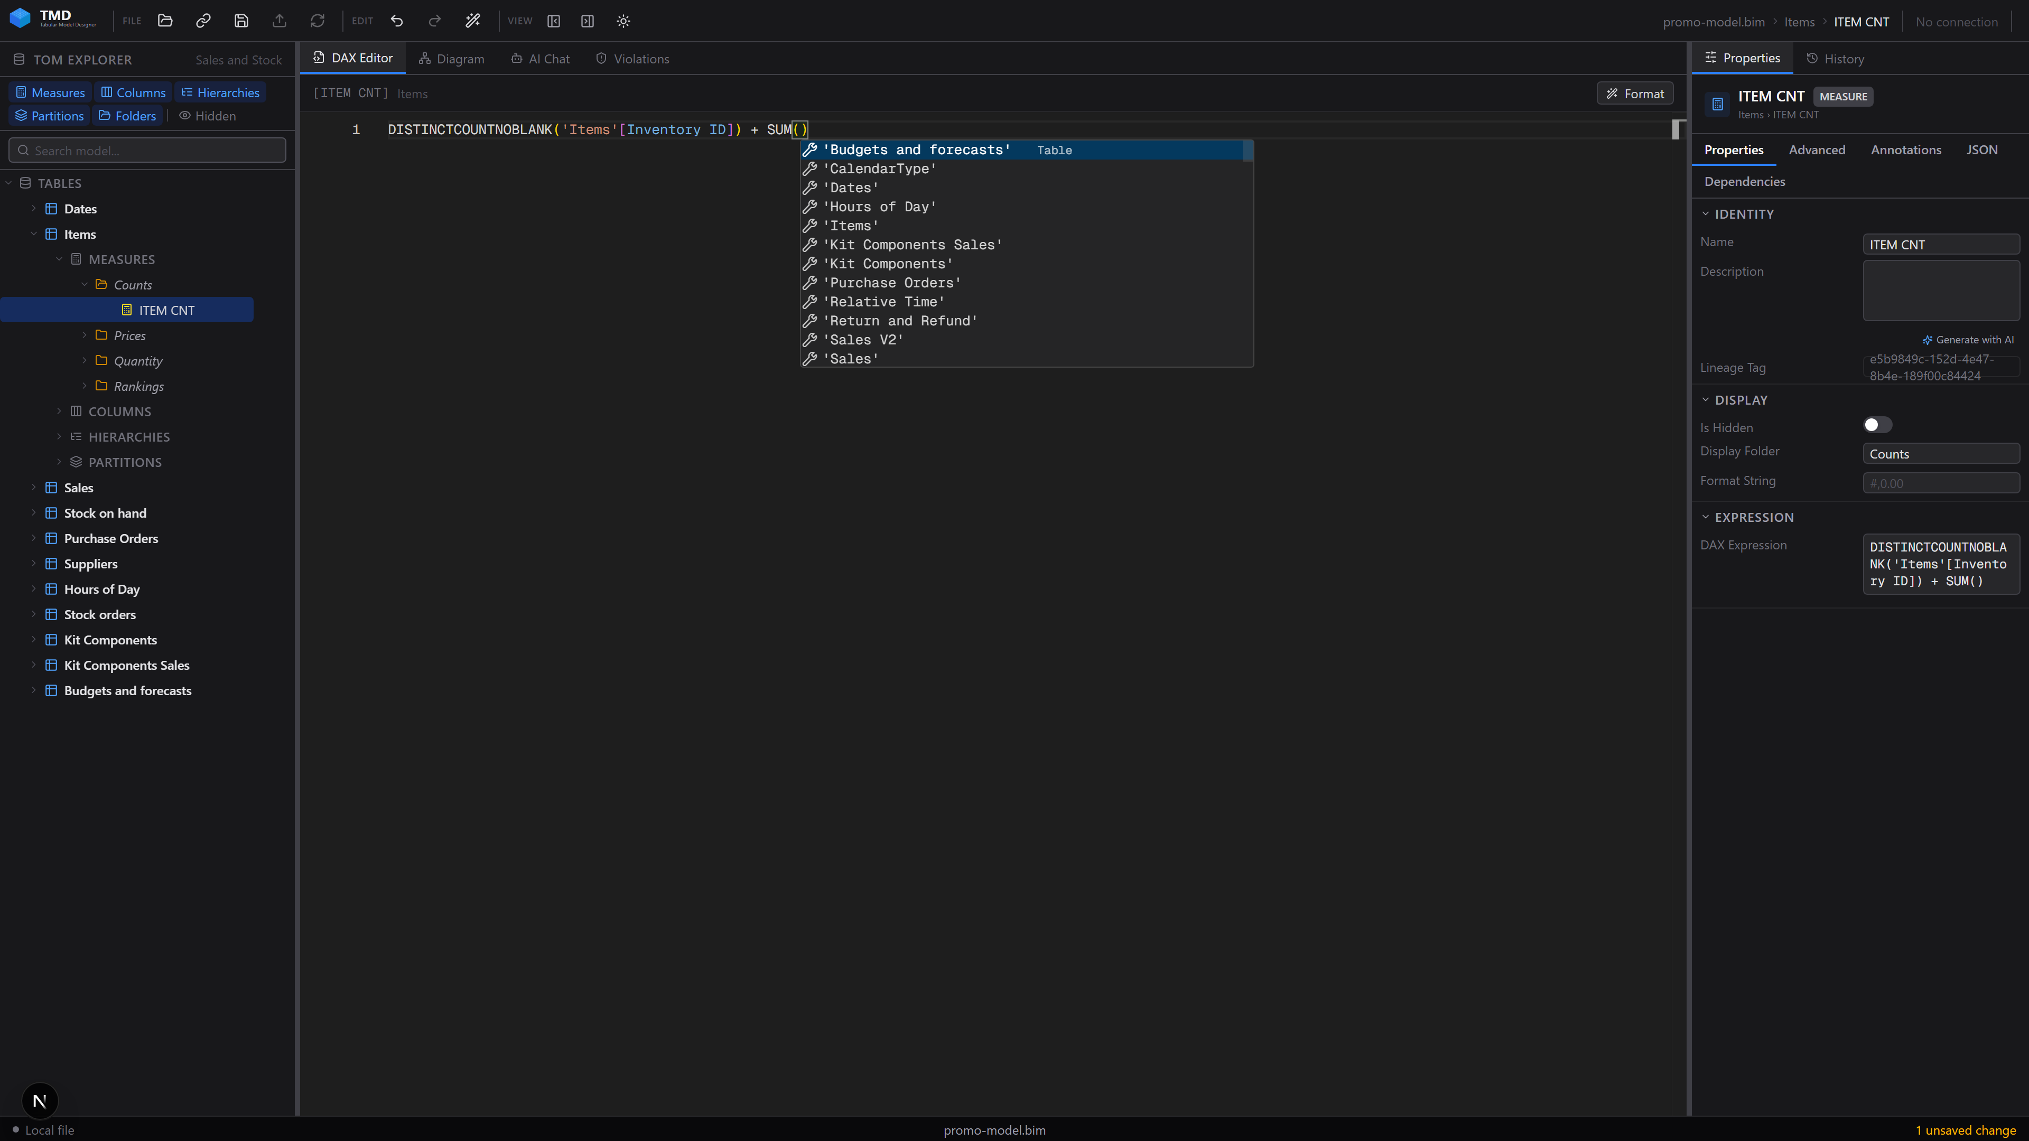Expand the Sales table
Image resolution: width=2029 pixels, height=1141 pixels.
[x=34, y=488]
